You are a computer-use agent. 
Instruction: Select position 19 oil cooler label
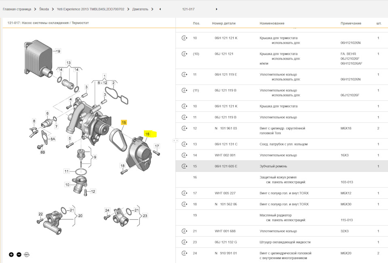58,51
